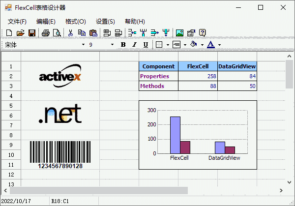Click the Insert picture icon
This screenshot has height=206, width=295.
(179, 33)
